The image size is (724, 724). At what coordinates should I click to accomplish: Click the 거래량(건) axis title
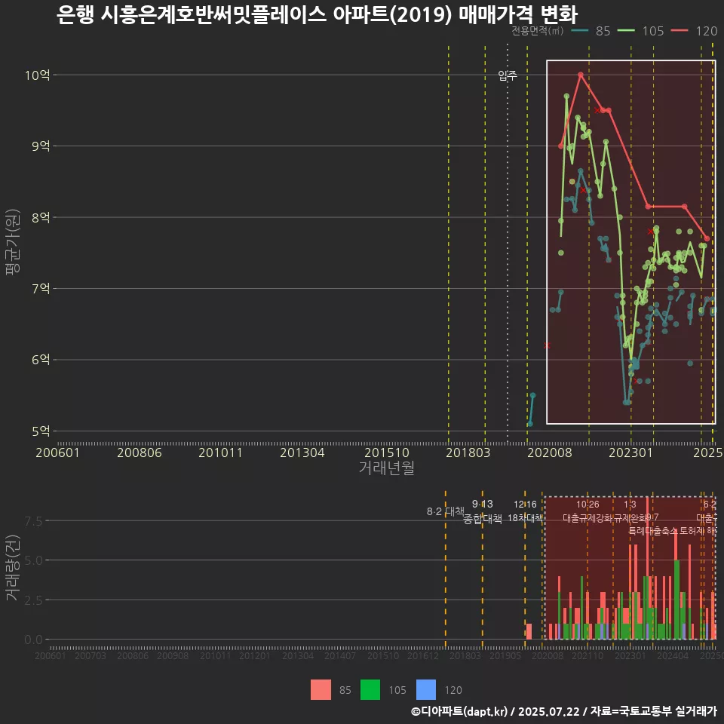[x=13, y=568]
